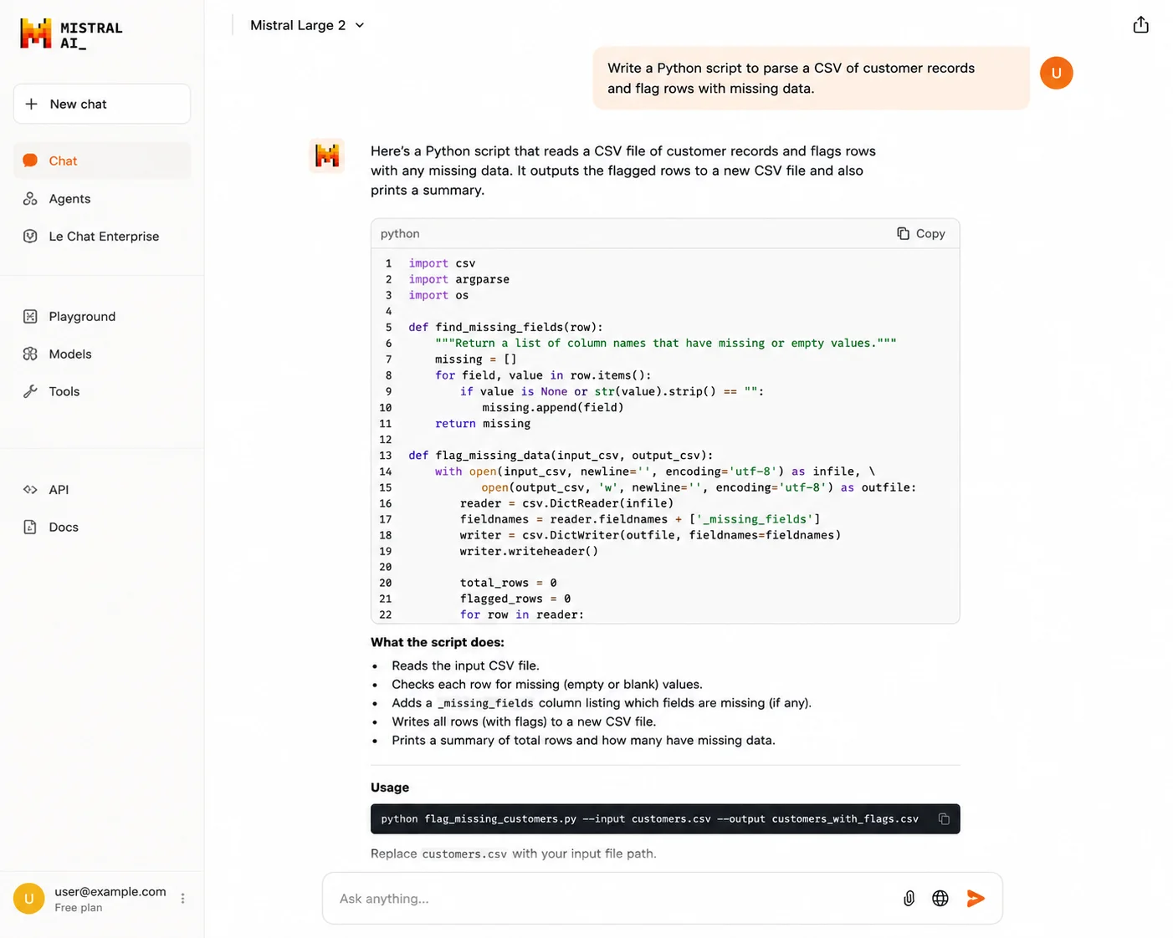Viewport: 1173px width, 938px height.
Task: Click the Tools wrench icon
Action: (x=30, y=391)
